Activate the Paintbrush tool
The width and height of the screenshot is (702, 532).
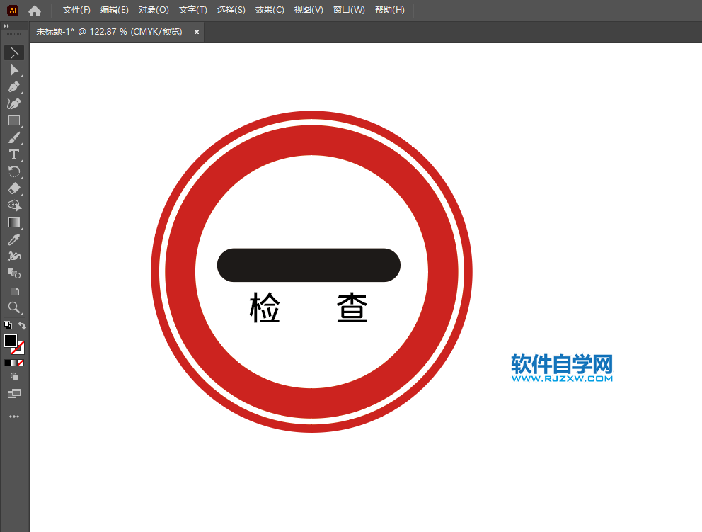tap(14, 137)
